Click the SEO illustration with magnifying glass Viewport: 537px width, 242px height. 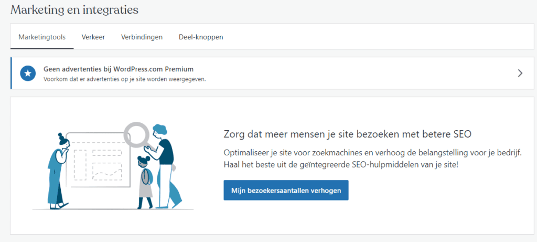(113, 166)
